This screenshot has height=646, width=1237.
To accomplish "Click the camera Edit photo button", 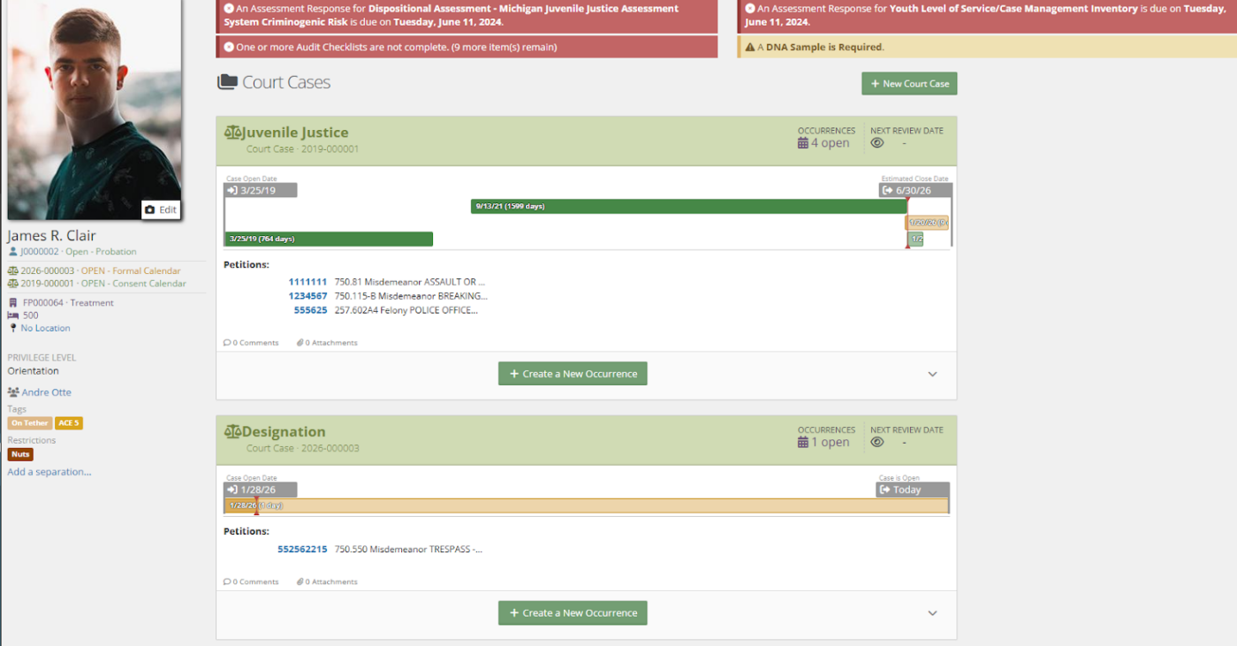I will pyautogui.click(x=160, y=209).
